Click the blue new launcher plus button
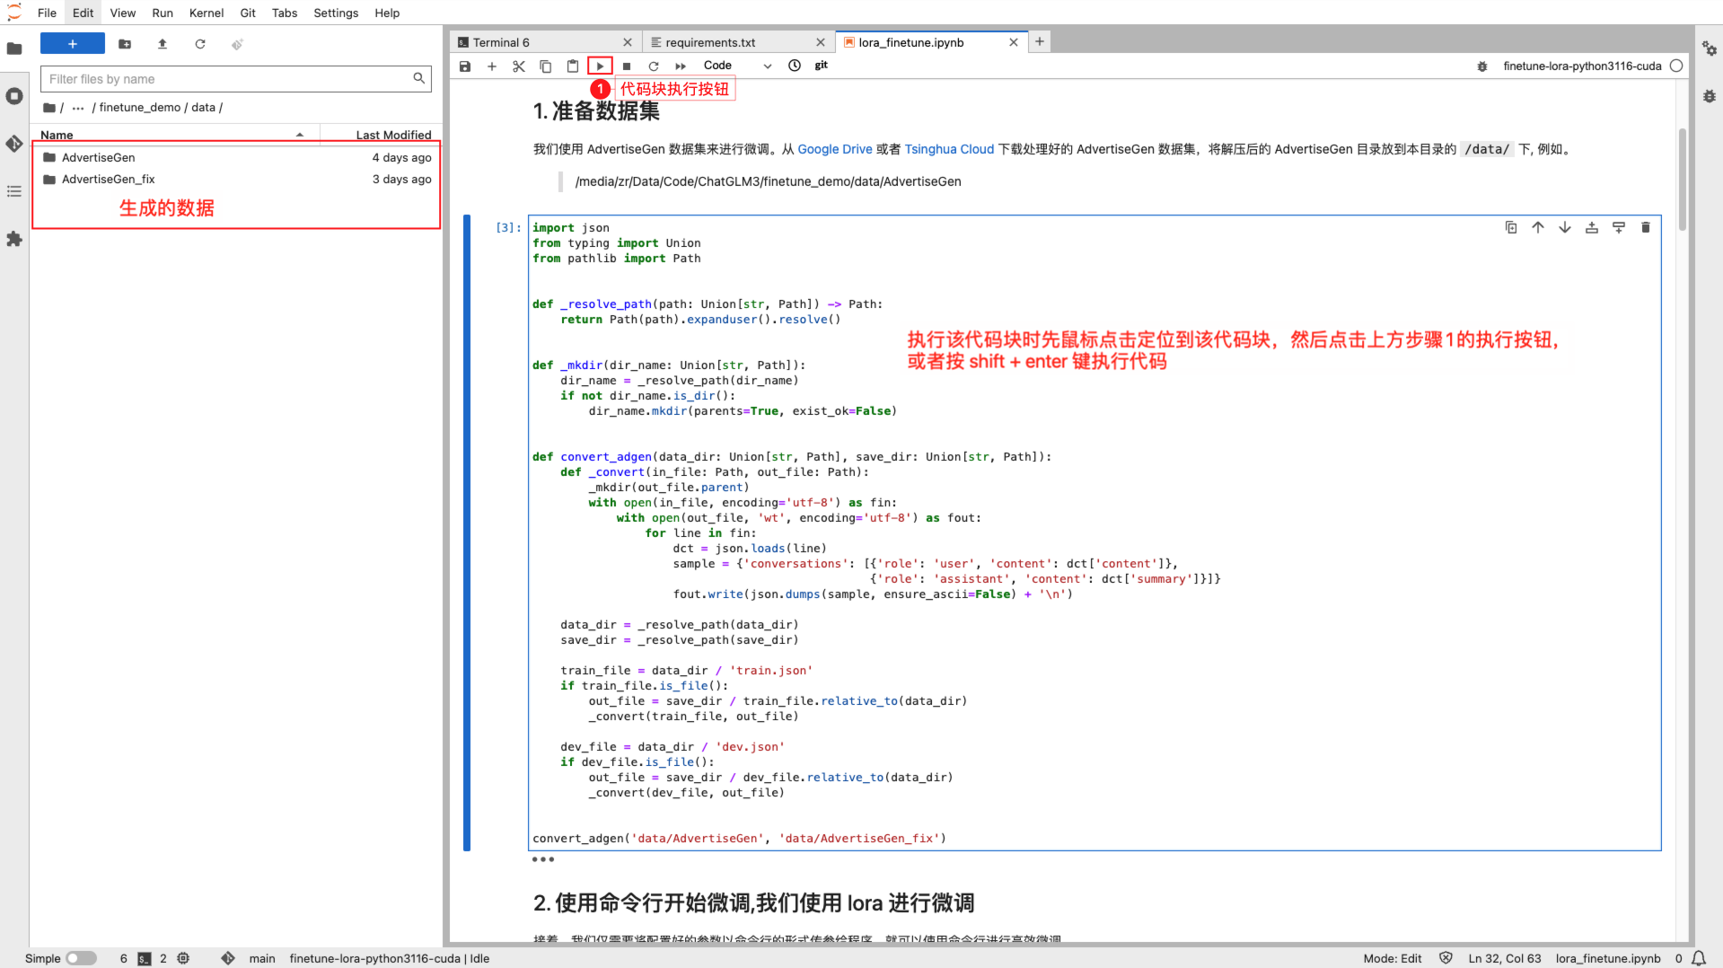1723x968 pixels. pos(73,44)
